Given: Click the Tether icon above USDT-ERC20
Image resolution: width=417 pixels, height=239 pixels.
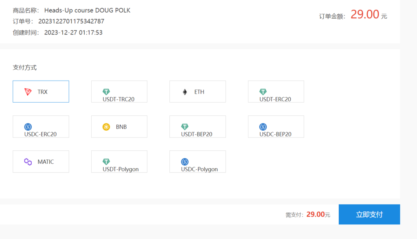Looking at the screenshot, I should tap(263, 92).
